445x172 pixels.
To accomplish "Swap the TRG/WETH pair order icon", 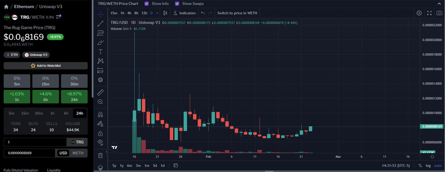I will pos(59,17).
